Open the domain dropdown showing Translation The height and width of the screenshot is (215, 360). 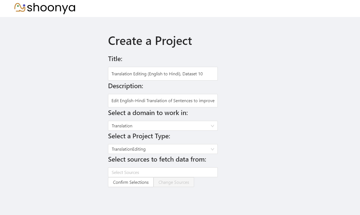(x=159, y=126)
